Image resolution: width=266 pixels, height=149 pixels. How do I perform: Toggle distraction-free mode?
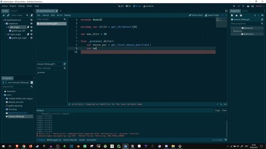point(226,11)
